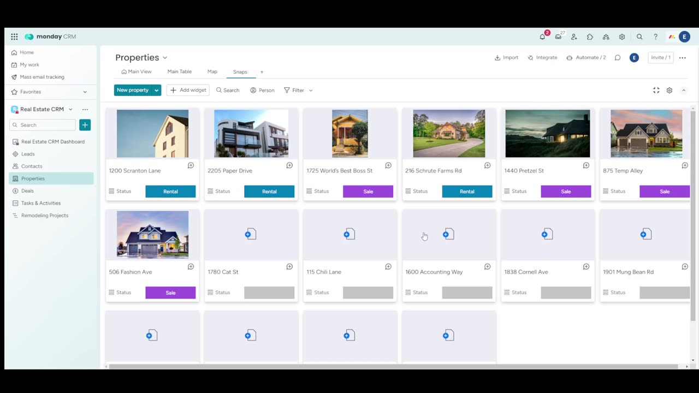Open the autopilot hub icon
The height and width of the screenshot is (393, 699).
point(606,37)
